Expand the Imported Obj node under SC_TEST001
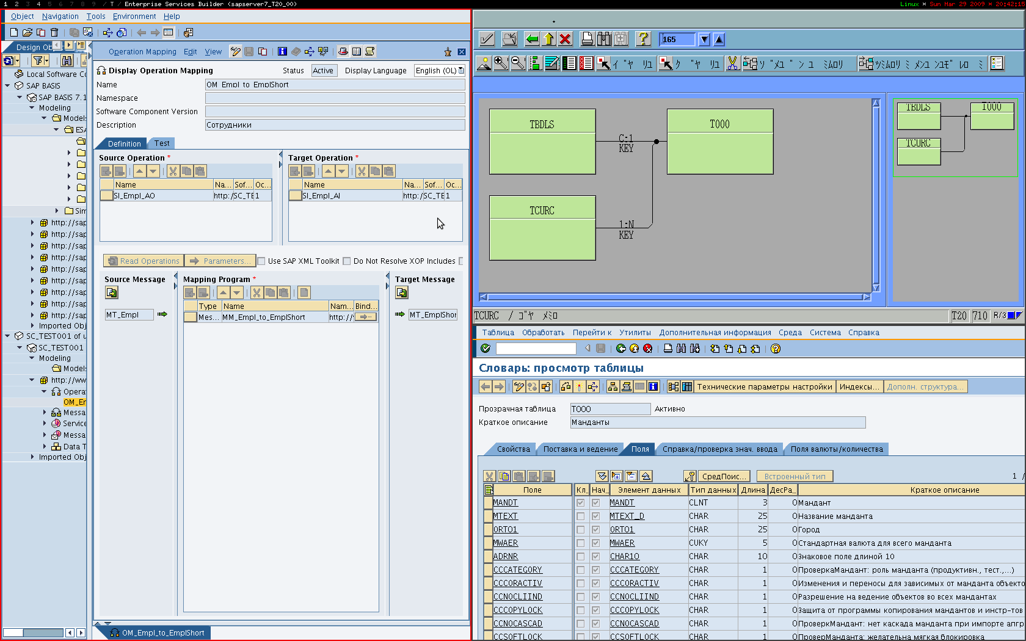Viewport: 1026px width, 641px height. coord(32,457)
